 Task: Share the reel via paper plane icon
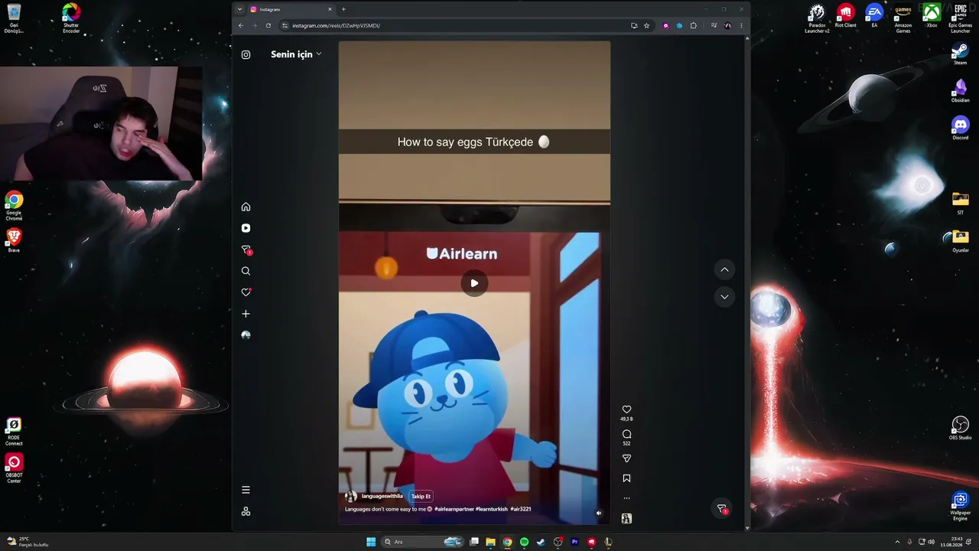(626, 458)
